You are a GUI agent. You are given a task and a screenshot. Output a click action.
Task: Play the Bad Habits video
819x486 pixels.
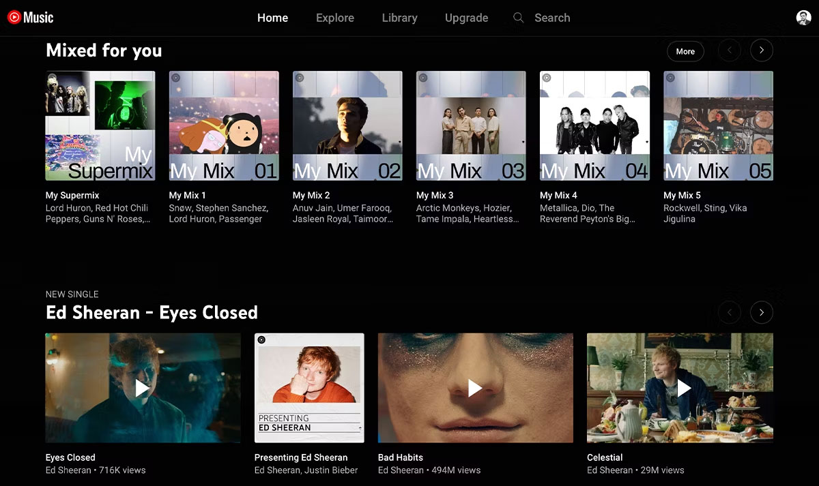[476, 388]
